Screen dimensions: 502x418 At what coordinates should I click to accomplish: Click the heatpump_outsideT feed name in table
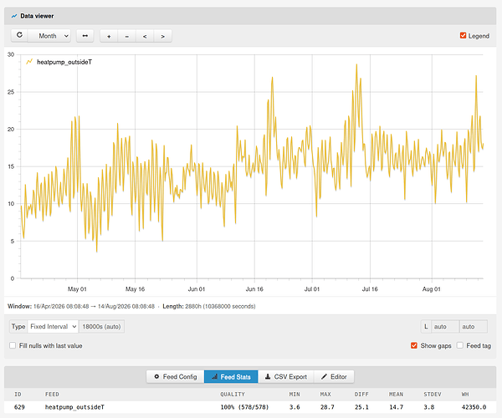[x=74, y=407]
